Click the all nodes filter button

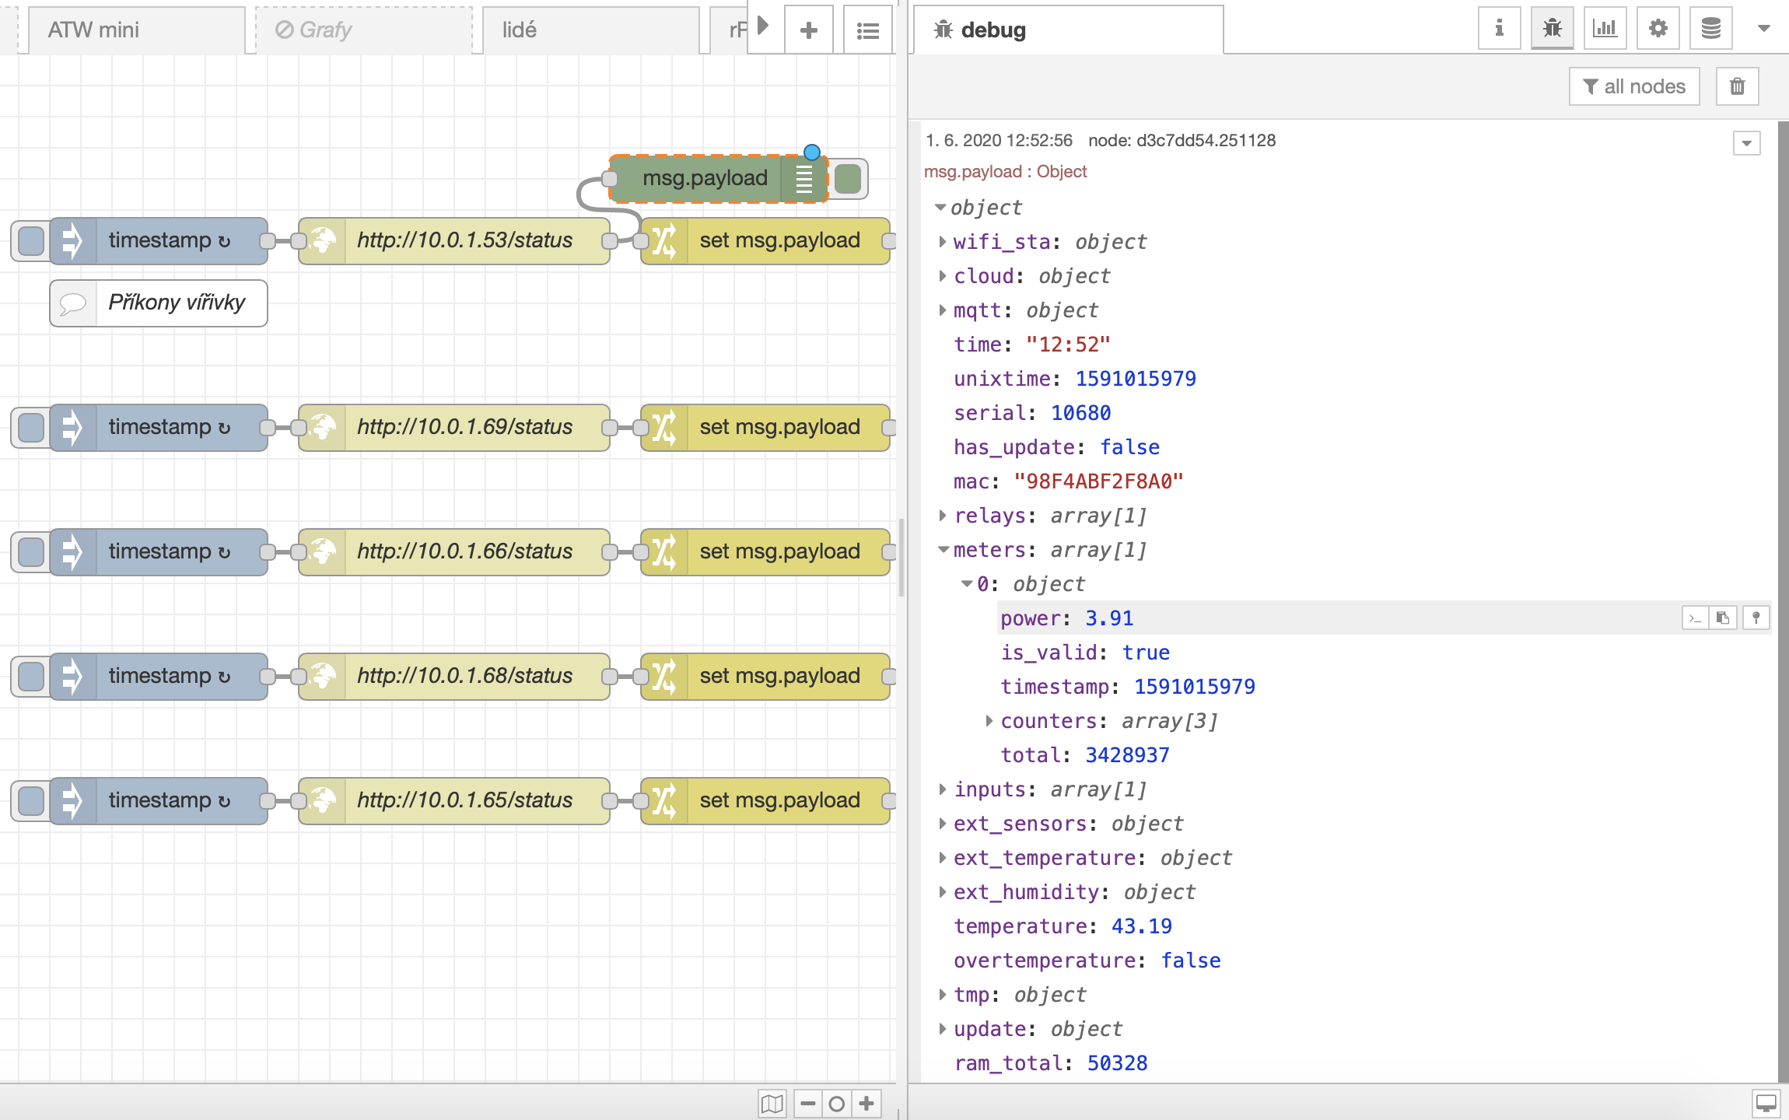(x=1633, y=86)
